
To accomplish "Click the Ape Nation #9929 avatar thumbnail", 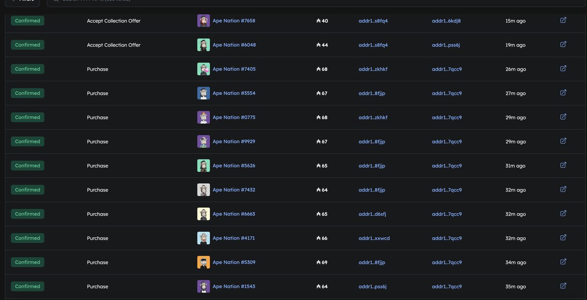I will [203, 142].
